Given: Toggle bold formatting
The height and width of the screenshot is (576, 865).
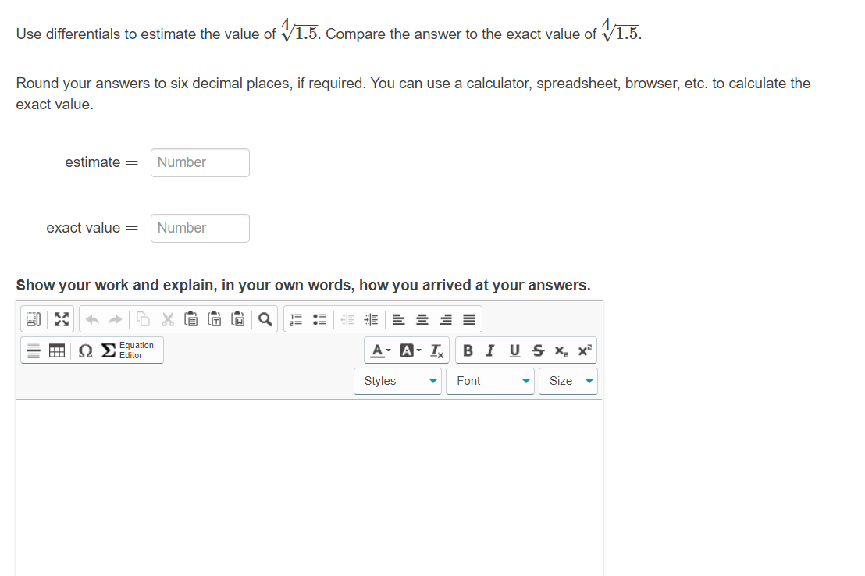Looking at the screenshot, I should pos(467,350).
